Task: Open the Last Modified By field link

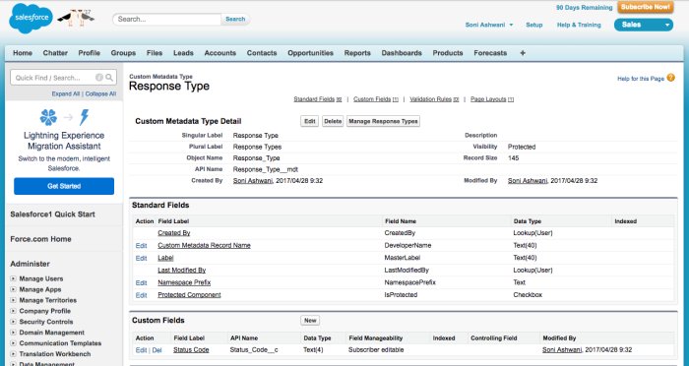Action: coord(181,271)
